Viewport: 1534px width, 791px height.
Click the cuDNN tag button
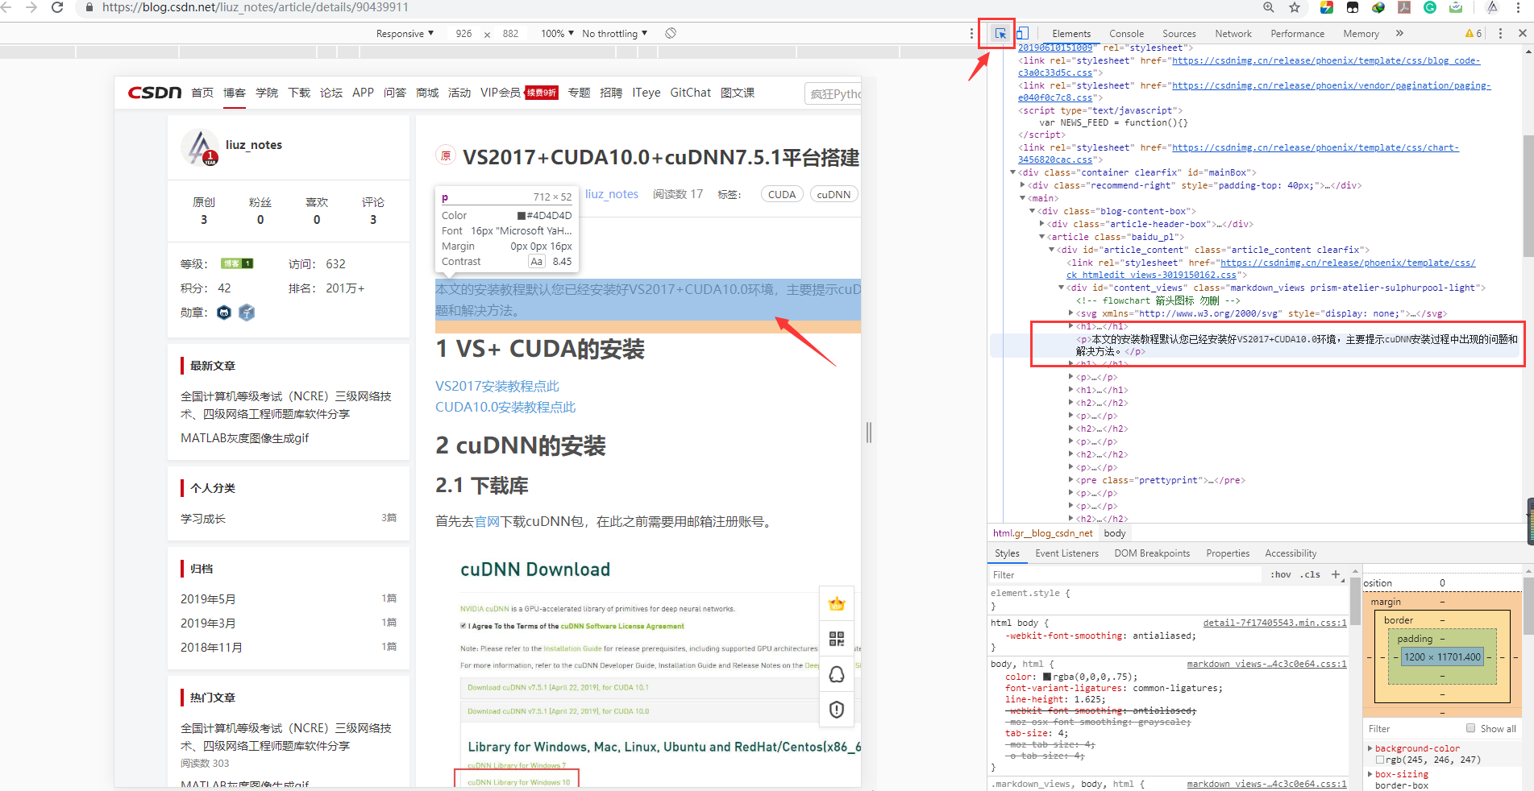(x=834, y=194)
